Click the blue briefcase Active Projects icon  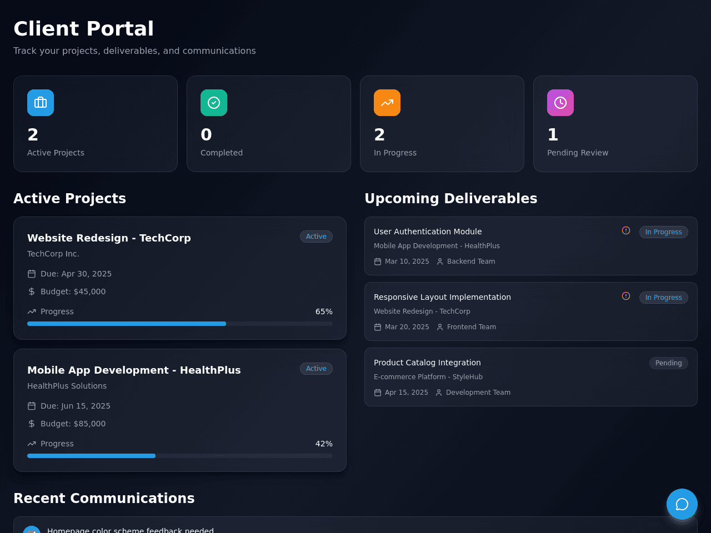tap(41, 103)
